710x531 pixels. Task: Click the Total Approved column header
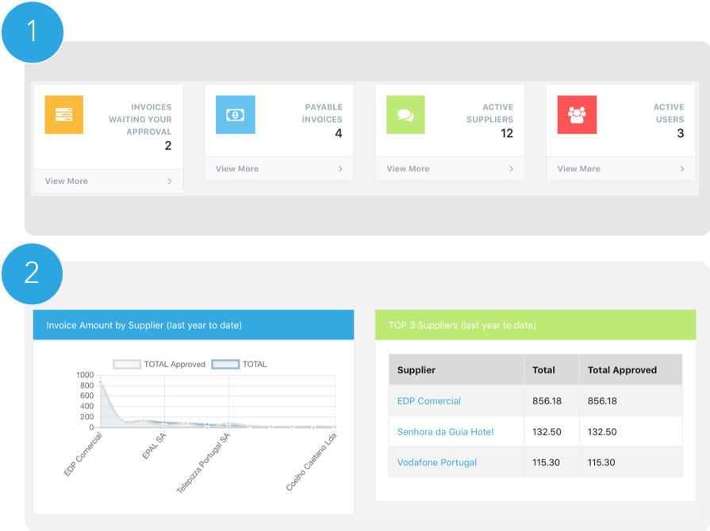point(622,370)
